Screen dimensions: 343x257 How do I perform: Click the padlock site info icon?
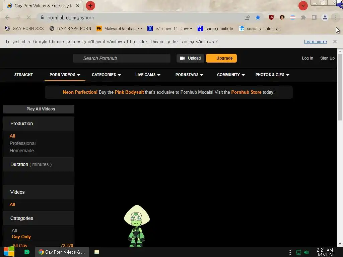tap(42, 17)
